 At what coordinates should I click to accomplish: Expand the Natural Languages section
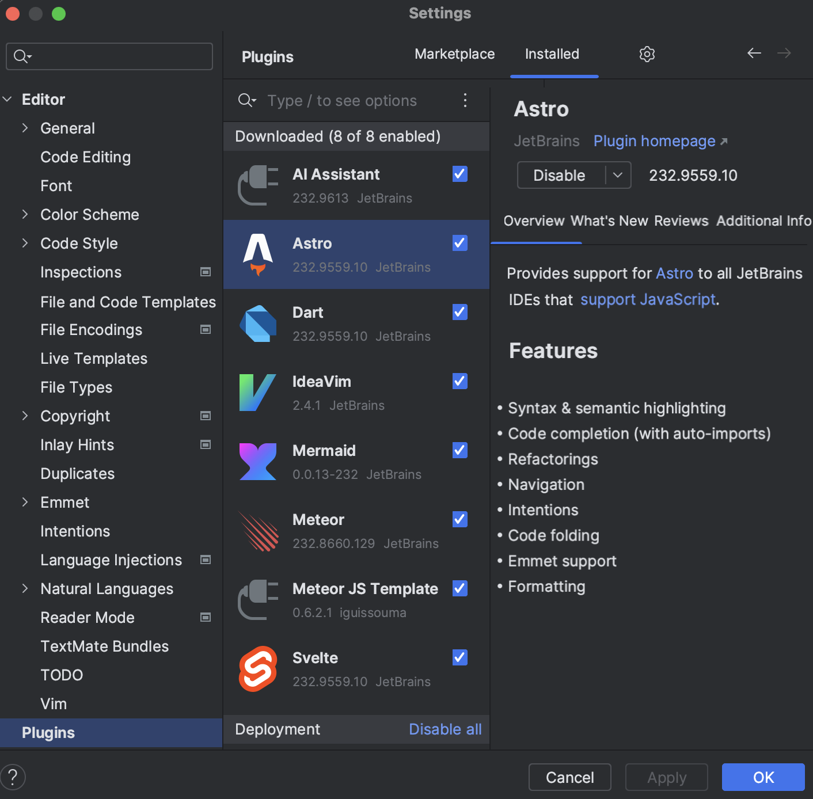coord(25,588)
